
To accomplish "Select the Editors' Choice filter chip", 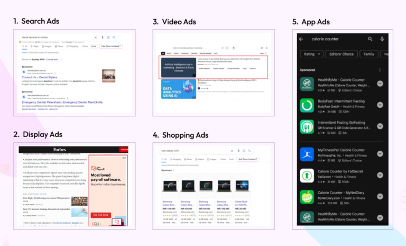I will (342, 54).
